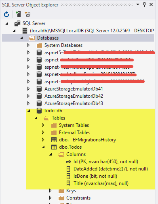Image resolution: width=158 pixels, height=204 pixels.
Task: Click the column icon beside DateAdded
Action: click(68, 169)
